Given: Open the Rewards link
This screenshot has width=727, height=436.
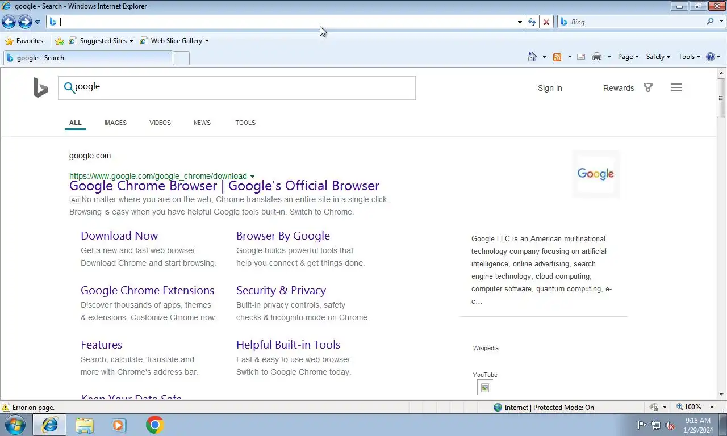Looking at the screenshot, I should click(x=619, y=88).
